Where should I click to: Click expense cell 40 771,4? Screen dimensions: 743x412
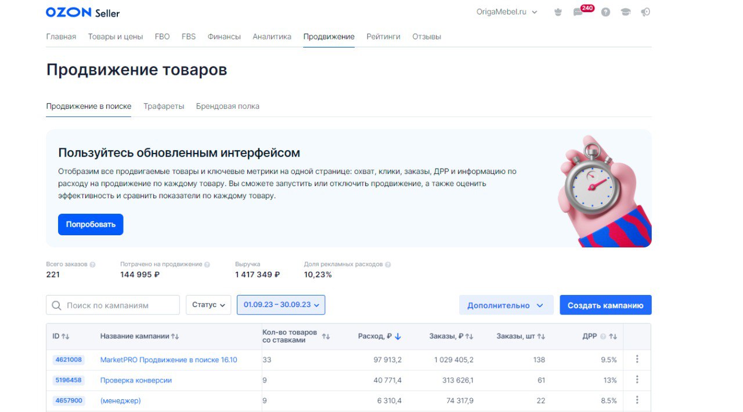tap(387, 380)
